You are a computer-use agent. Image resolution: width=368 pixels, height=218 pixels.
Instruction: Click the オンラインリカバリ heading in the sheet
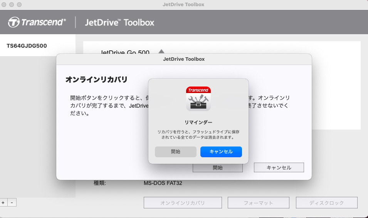(96, 80)
